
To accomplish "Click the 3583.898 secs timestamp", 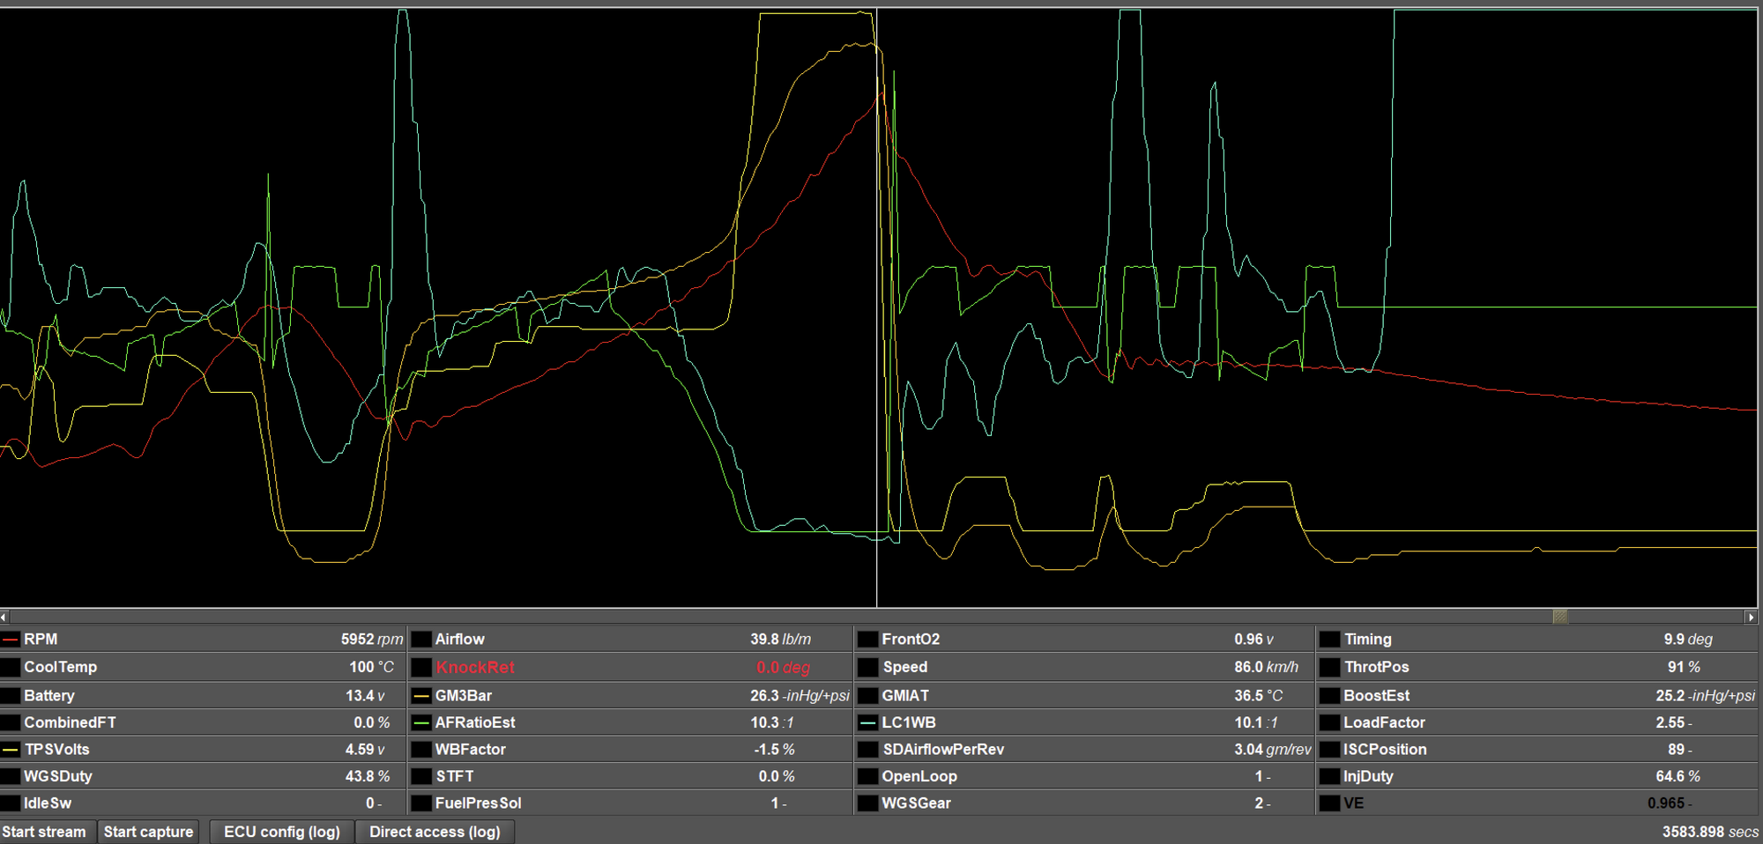I will tap(1710, 832).
